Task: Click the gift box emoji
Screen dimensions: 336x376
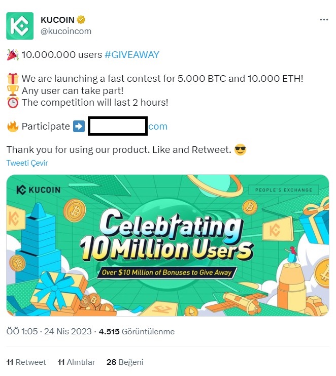Action: pyautogui.click(x=13, y=79)
